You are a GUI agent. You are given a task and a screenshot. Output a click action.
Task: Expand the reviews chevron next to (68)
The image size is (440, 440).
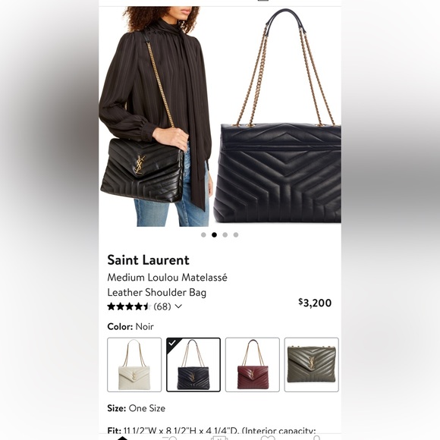coord(178,306)
